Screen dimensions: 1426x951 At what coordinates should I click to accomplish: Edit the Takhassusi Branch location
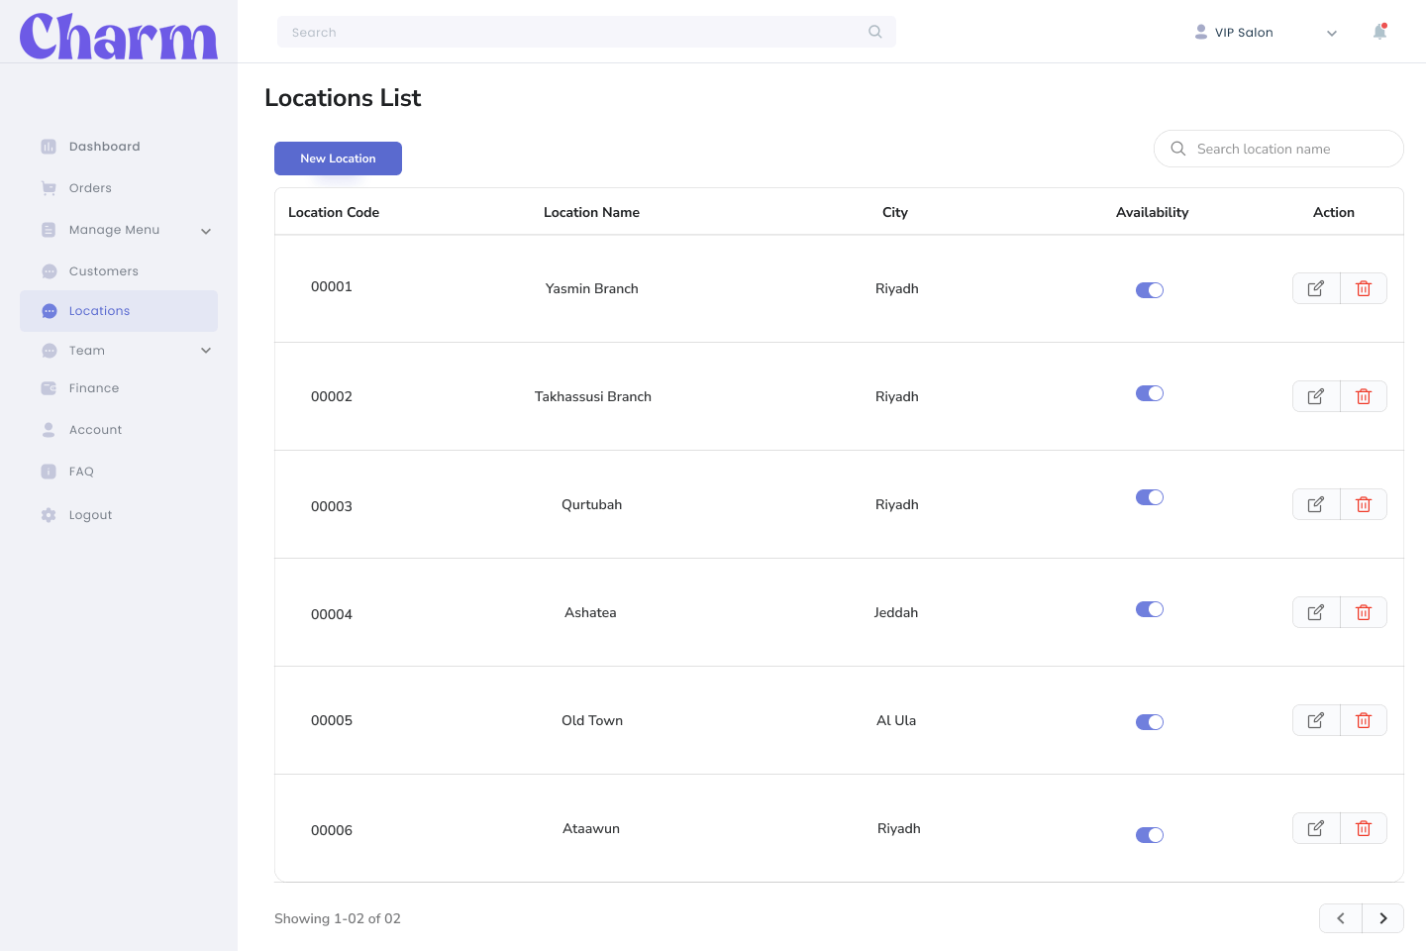tap(1316, 396)
